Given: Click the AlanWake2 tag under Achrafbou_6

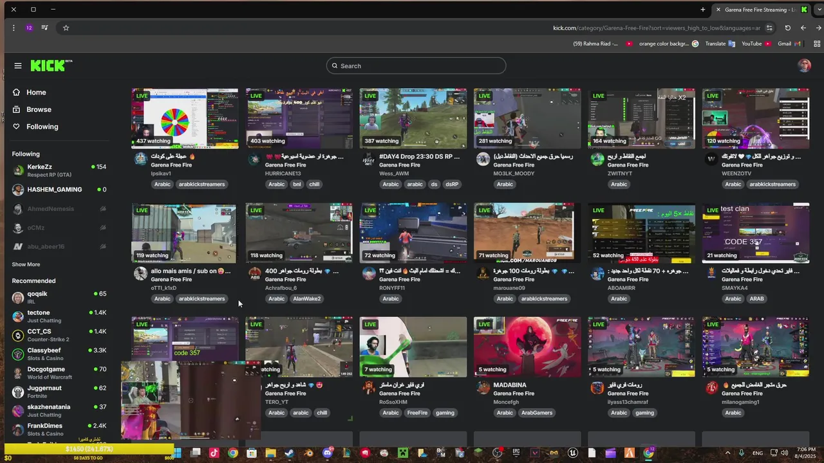Looking at the screenshot, I should [x=306, y=298].
